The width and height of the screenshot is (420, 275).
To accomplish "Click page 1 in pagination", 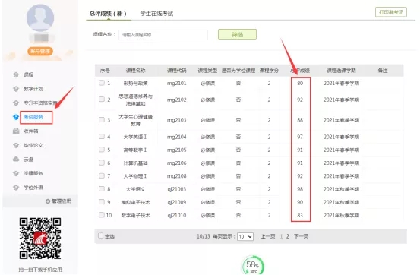I will tap(281, 236).
